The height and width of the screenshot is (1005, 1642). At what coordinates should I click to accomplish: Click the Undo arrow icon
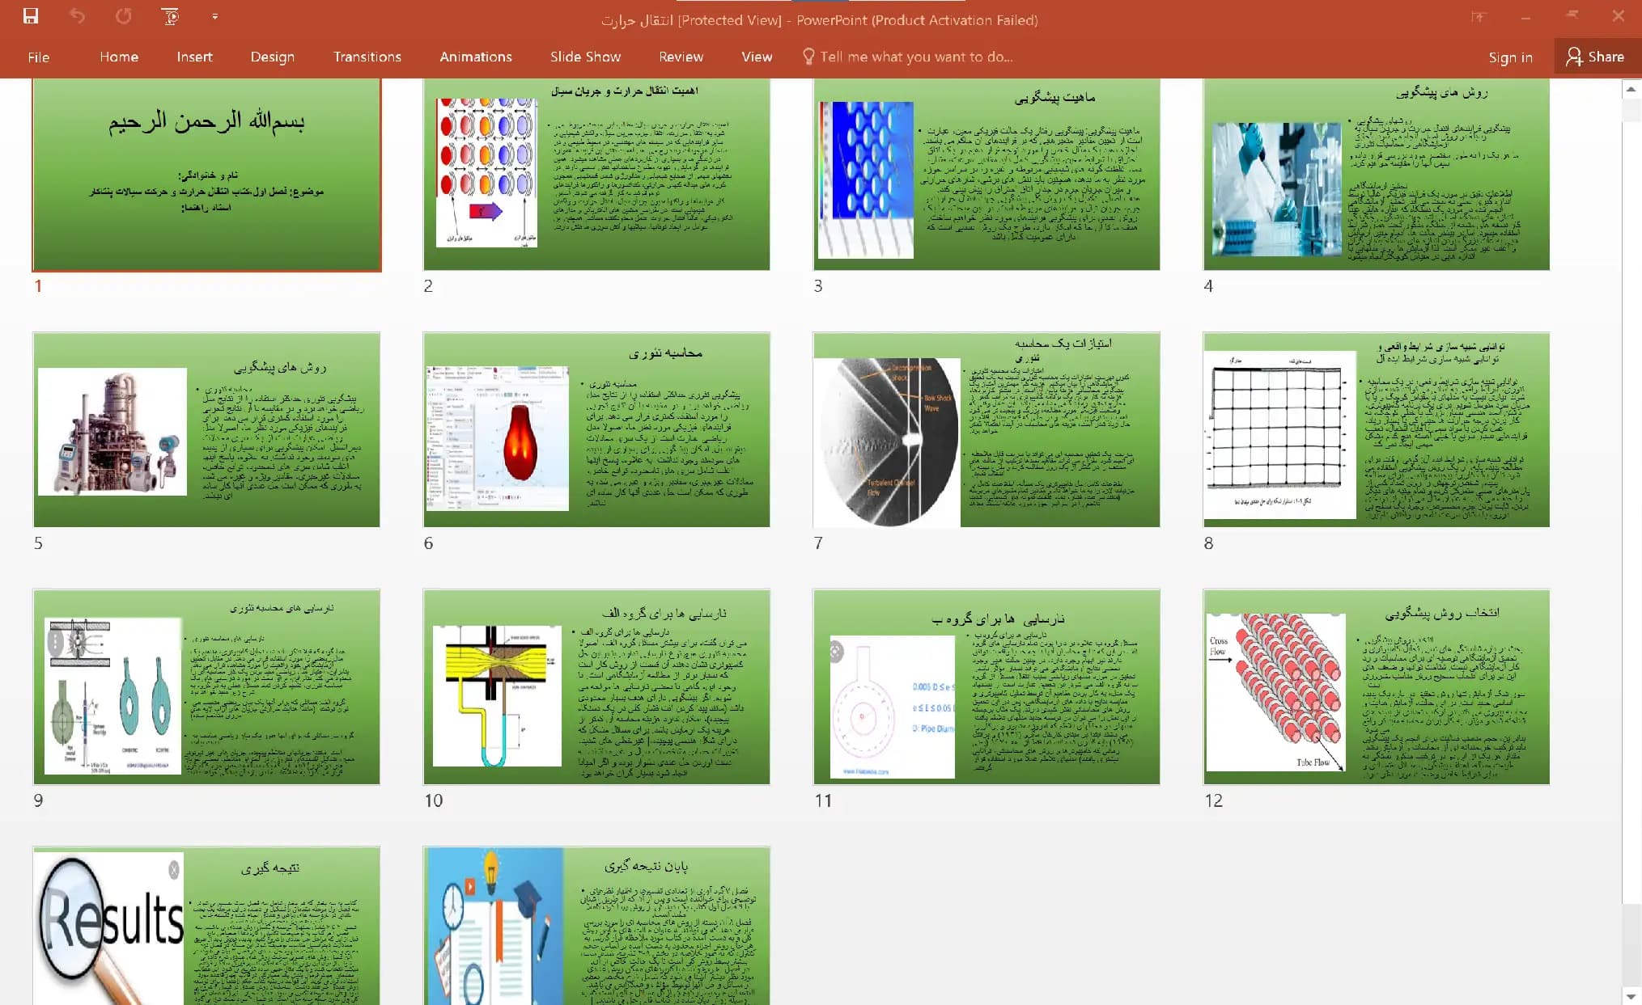77,16
